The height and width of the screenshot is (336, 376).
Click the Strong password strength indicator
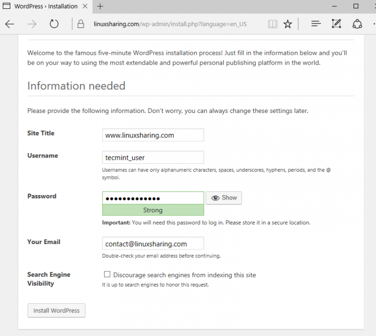(x=153, y=210)
